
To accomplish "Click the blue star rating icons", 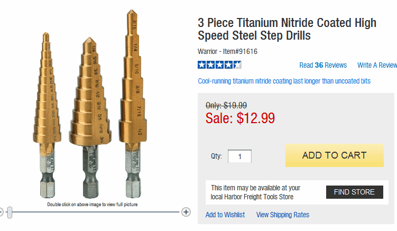I will click(219, 65).
